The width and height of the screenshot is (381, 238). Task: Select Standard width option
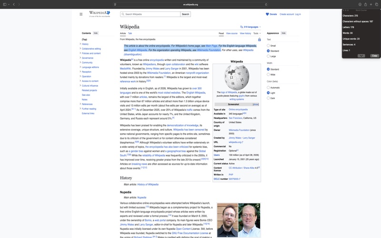[x=268, y=69]
